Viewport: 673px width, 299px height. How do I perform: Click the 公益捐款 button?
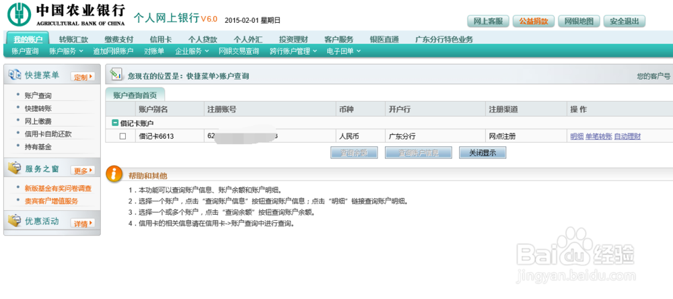point(534,21)
